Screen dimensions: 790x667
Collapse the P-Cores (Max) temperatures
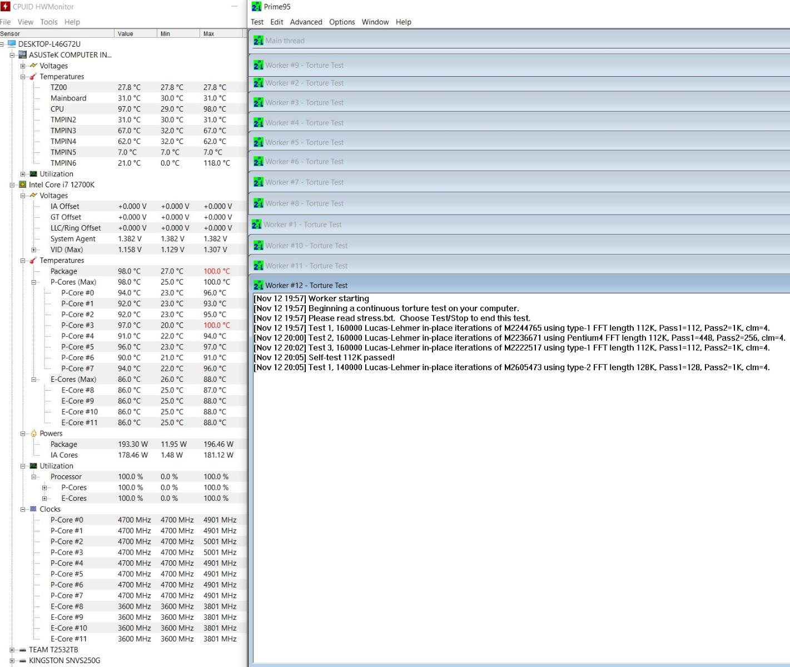pyautogui.click(x=33, y=282)
